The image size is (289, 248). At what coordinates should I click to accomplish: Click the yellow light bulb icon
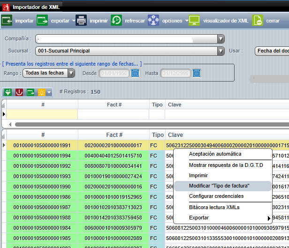[x=42, y=92]
